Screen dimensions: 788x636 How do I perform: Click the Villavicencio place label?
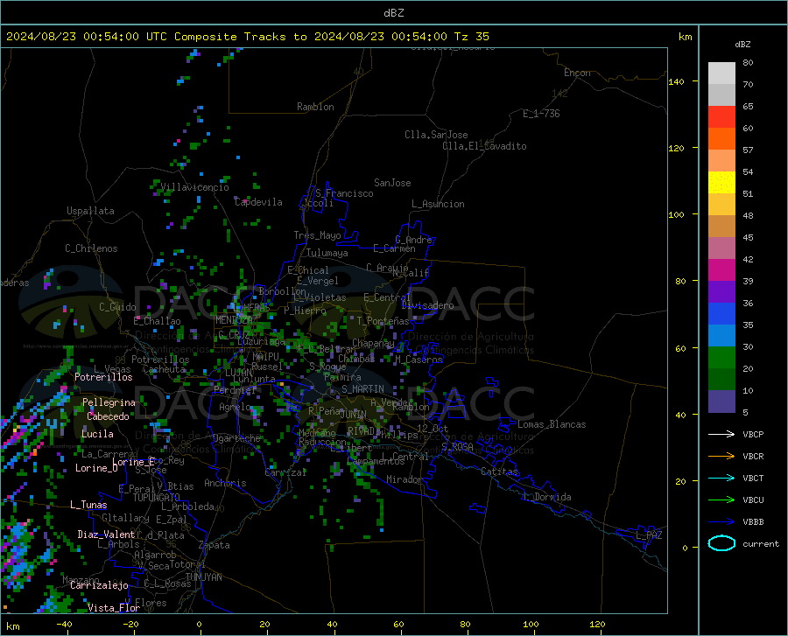(x=194, y=187)
